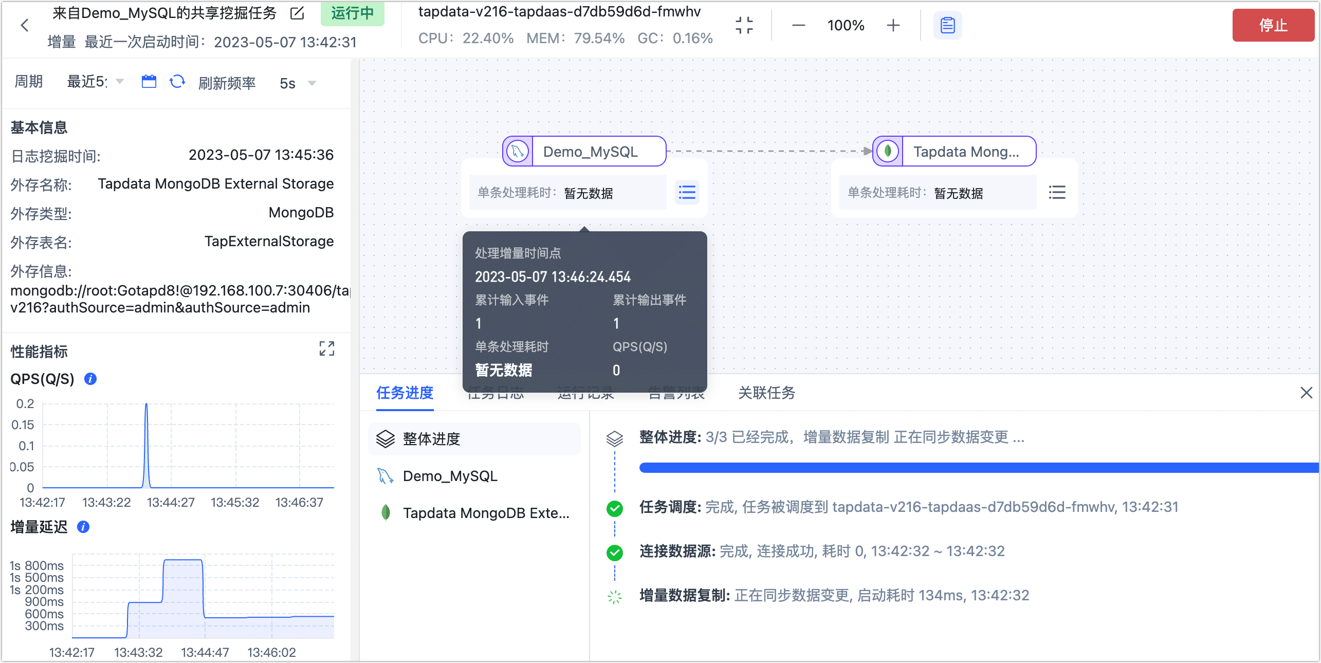Click the edit task name pencil icon

click(297, 13)
